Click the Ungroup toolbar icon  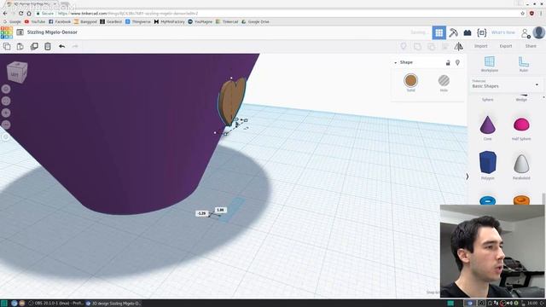pos(431,46)
